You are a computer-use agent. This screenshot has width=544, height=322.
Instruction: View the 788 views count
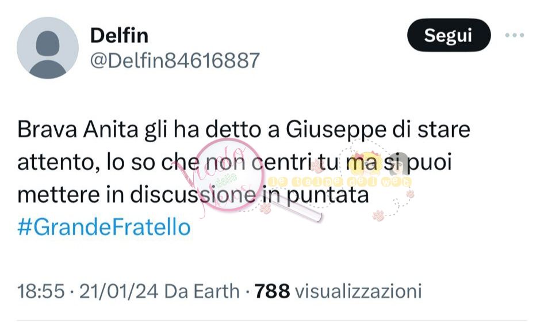pyautogui.click(x=272, y=291)
